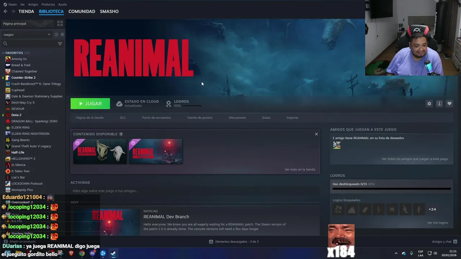Open Amigos y chat icon

click(455, 242)
